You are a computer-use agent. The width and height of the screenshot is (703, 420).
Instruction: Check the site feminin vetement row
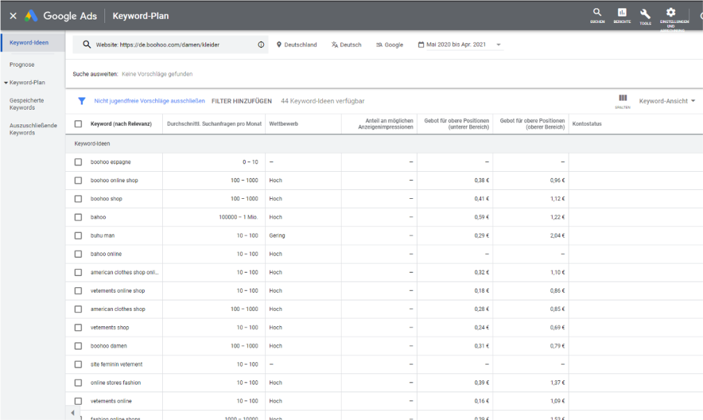click(78, 364)
